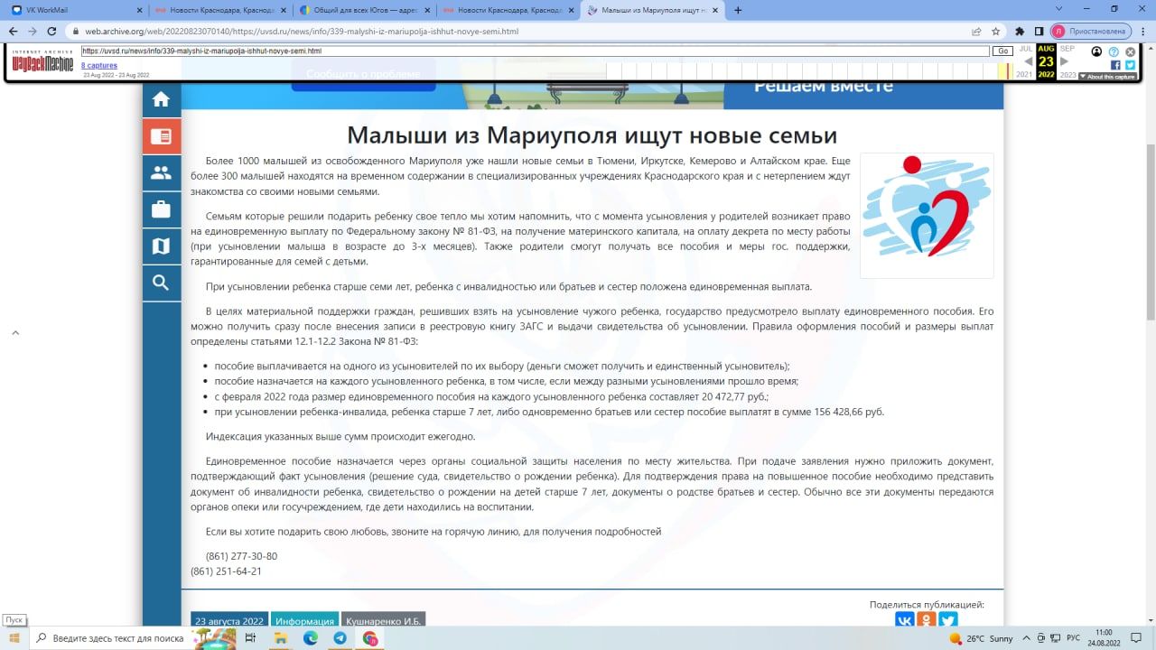1156x650 pixels.
Task: Open the Chrome three-dot menu
Action: tap(1142, 31)
